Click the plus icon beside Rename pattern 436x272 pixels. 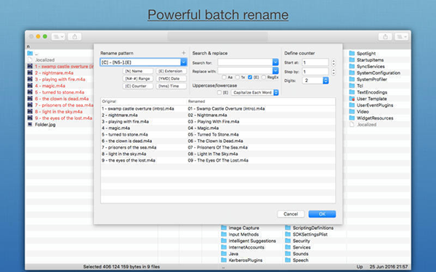(x=184, y=53)
